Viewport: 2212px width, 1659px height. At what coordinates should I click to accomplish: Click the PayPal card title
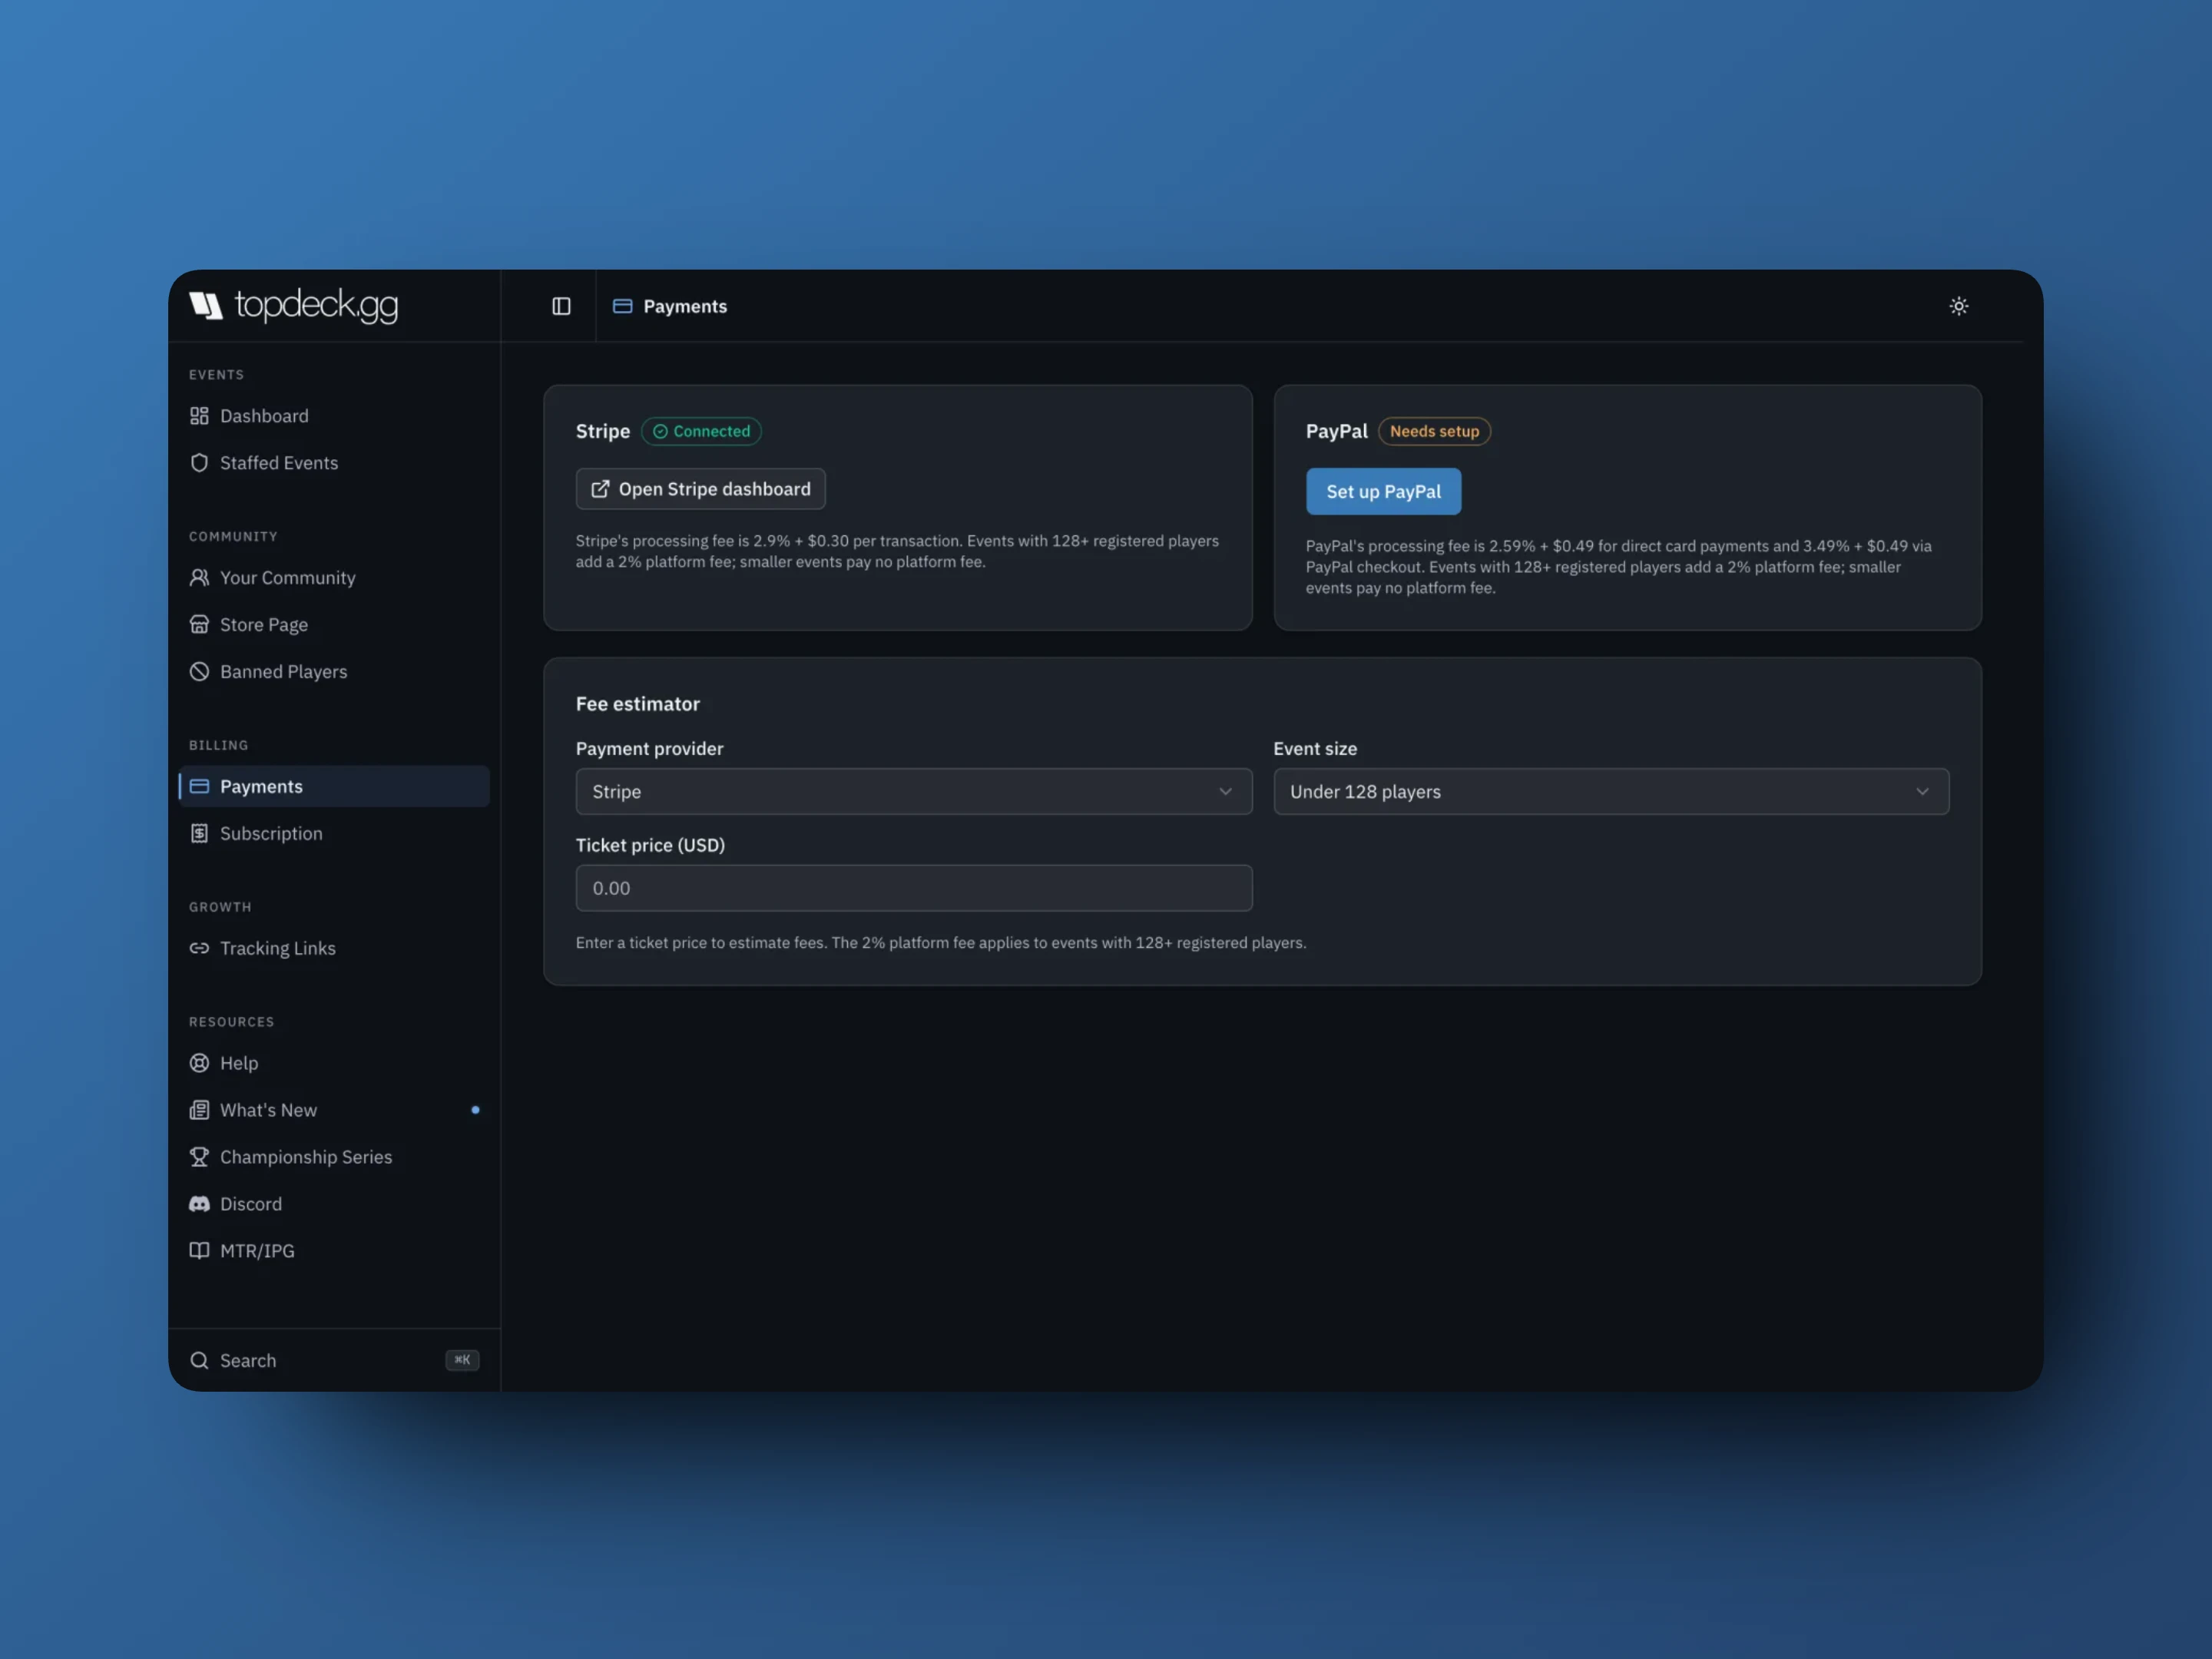click(x=1336, y=432)
